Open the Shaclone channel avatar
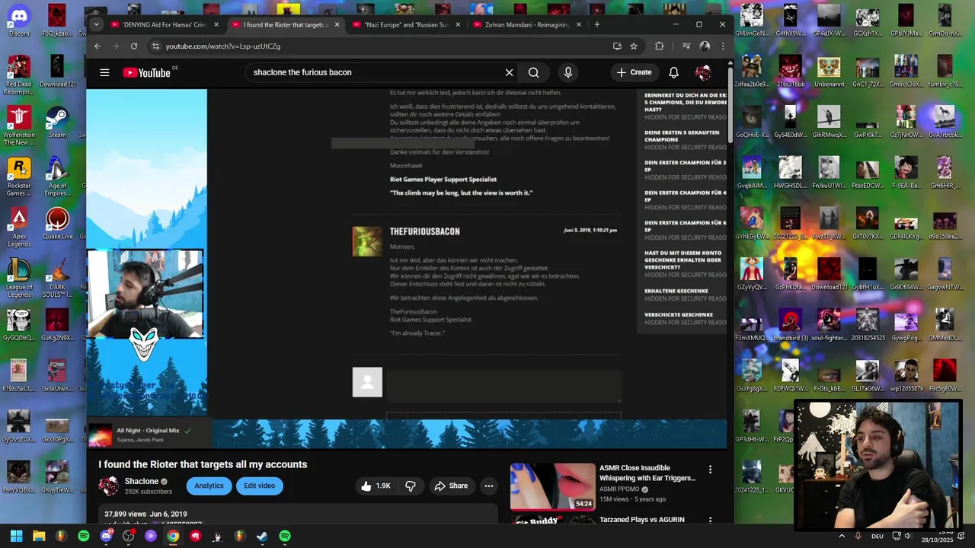Viewport: 975px width, 548px height. tap(109, 486)
